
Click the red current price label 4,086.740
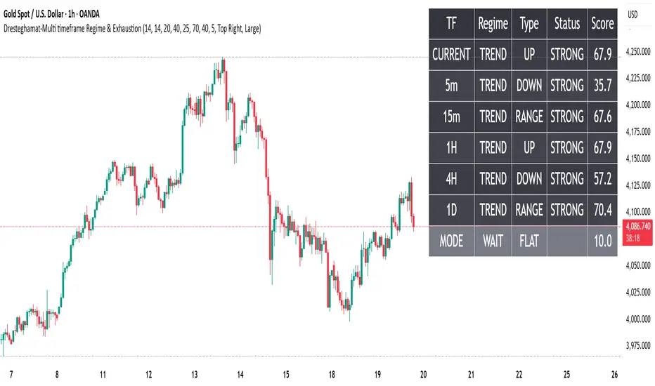pos(635,226)
